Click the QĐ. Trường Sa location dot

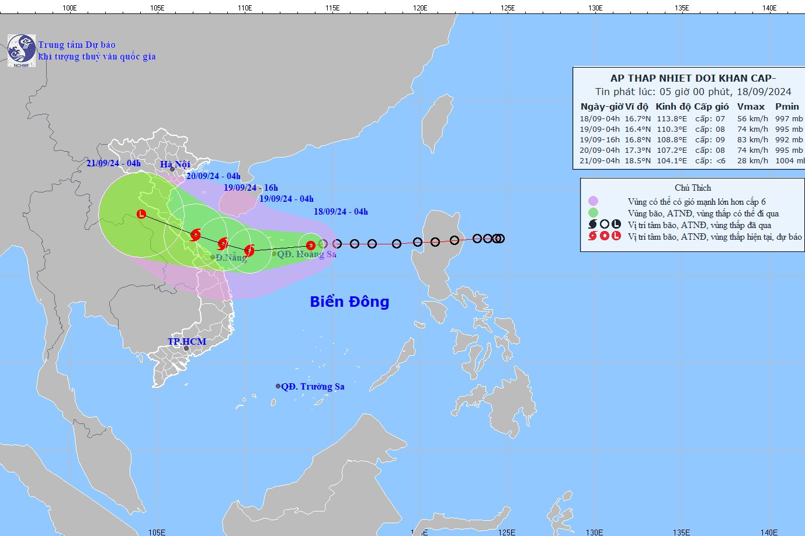pos(278,386)
